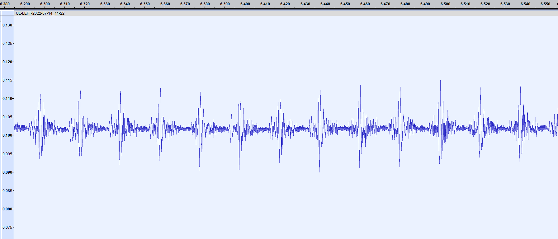The image size is (558, 239).
Task: Click the 6.490 mark on the time ruler
Action: coord(425,4)
